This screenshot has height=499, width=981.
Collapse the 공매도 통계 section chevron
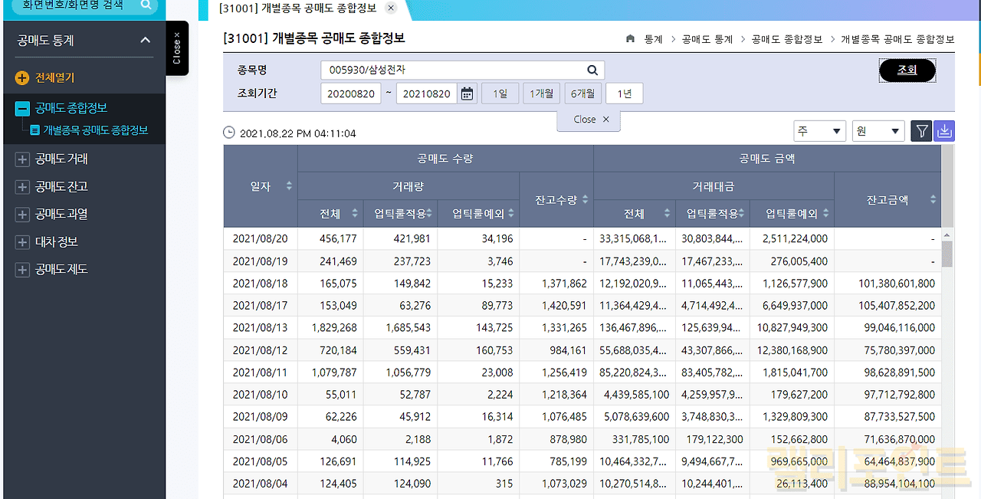tap(146, 41)
